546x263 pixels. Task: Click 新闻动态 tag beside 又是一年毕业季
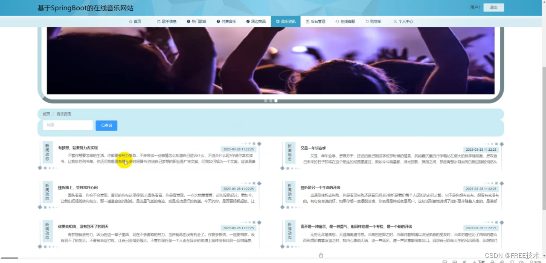[290, 152]
